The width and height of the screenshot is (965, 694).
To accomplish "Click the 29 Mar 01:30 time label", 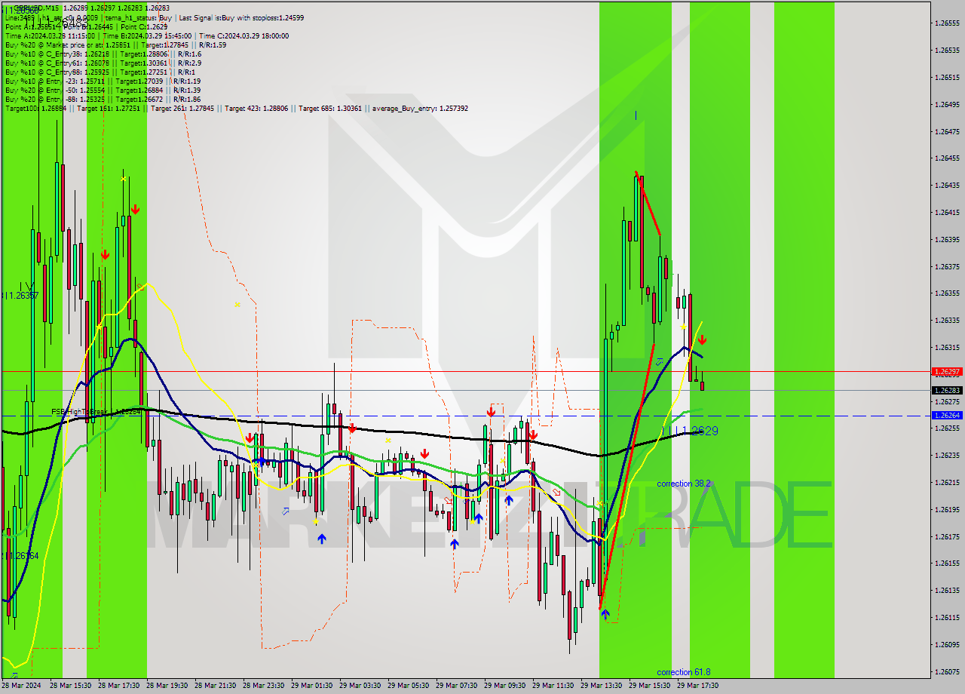I will (x=311, y=686).
